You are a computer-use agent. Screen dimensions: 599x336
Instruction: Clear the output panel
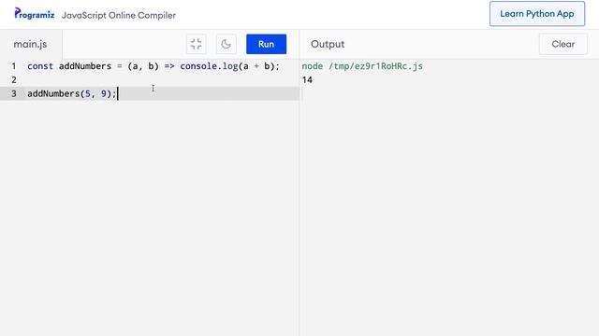(562, 44)
